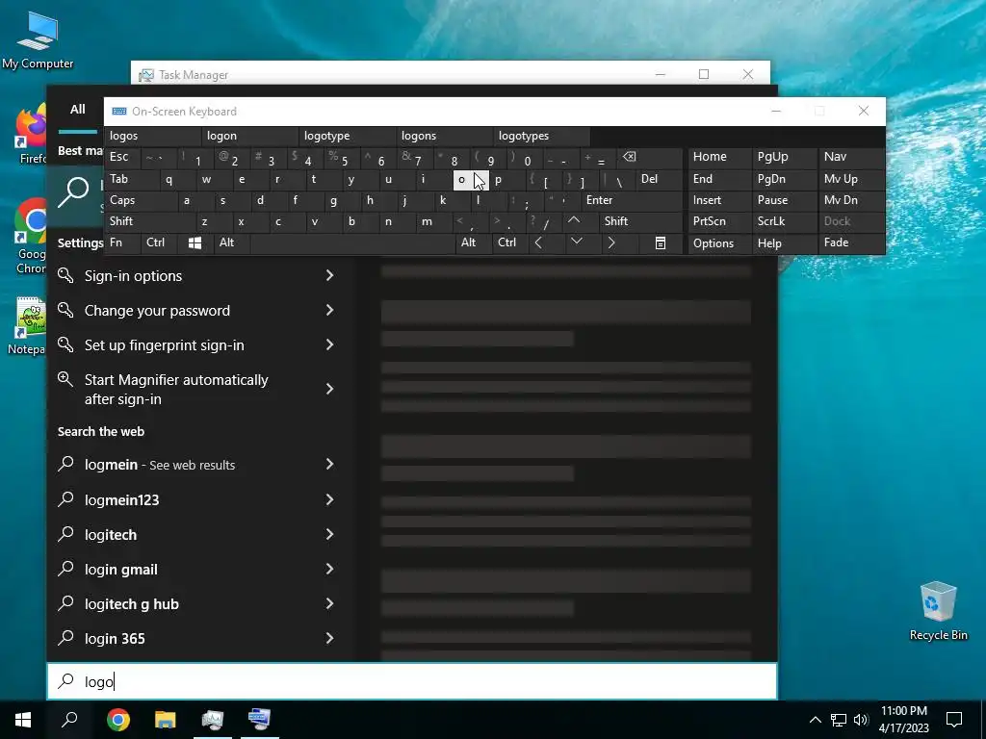Click the Backspace key icon on keyboard
Viewport: 986px width, 739px height.
629,157
